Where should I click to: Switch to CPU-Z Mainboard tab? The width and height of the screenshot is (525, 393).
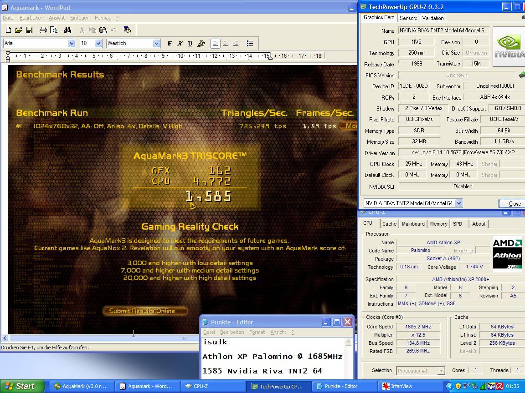pos(413,224)
